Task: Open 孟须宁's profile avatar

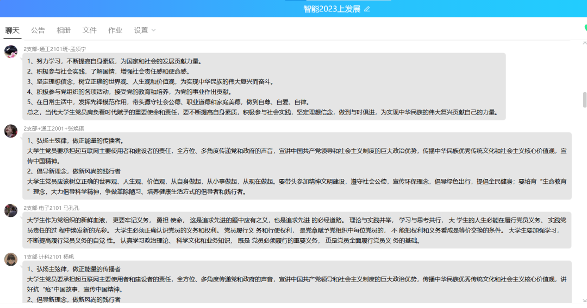Action: pyautogui.click(x=11, y=52)
